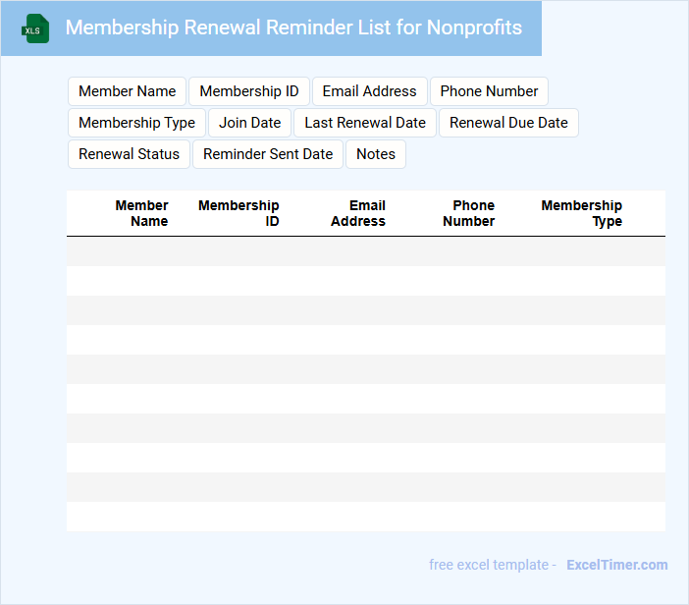Click the Membership ID column header
689x605 pixels.
(x=238, y=213)
